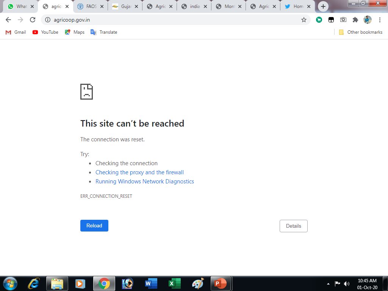The image size is (388, 291).
Task: Bookmark this page with the star icon
Action: (304, 20)
